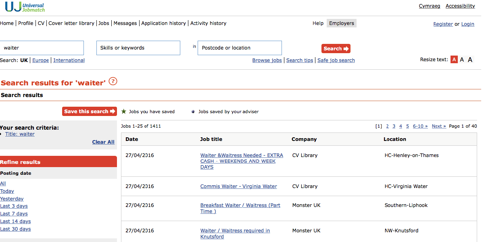Open Cover letter library menu item
The width and height of the screenshot is (484, 242).
pyautogui.click(x=71, y=23)
